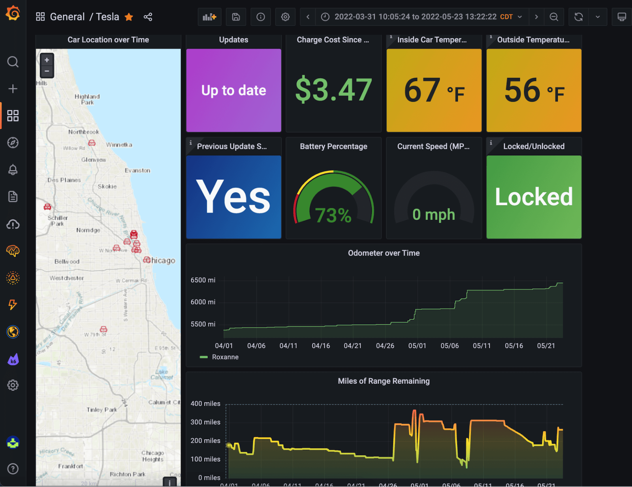Screen dimensions: 632x487
Task: Open the sidebar search icon
Action: pyautogui.click(x=13, y=62)
